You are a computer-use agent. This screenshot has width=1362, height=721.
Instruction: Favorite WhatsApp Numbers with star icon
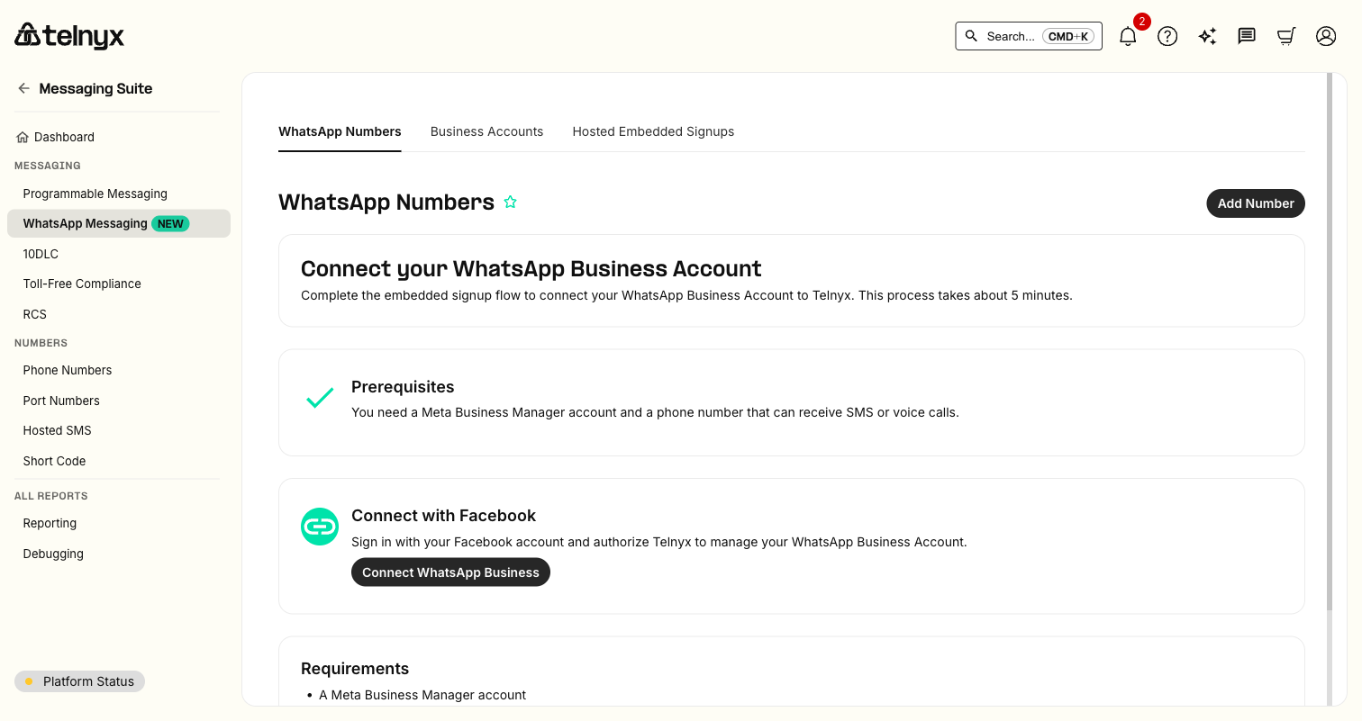[x=510, y=203]
